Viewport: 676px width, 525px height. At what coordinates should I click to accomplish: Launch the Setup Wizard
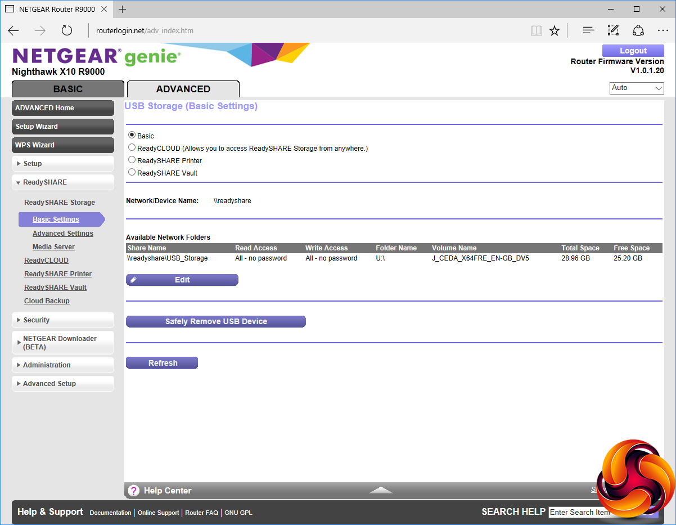63,127
